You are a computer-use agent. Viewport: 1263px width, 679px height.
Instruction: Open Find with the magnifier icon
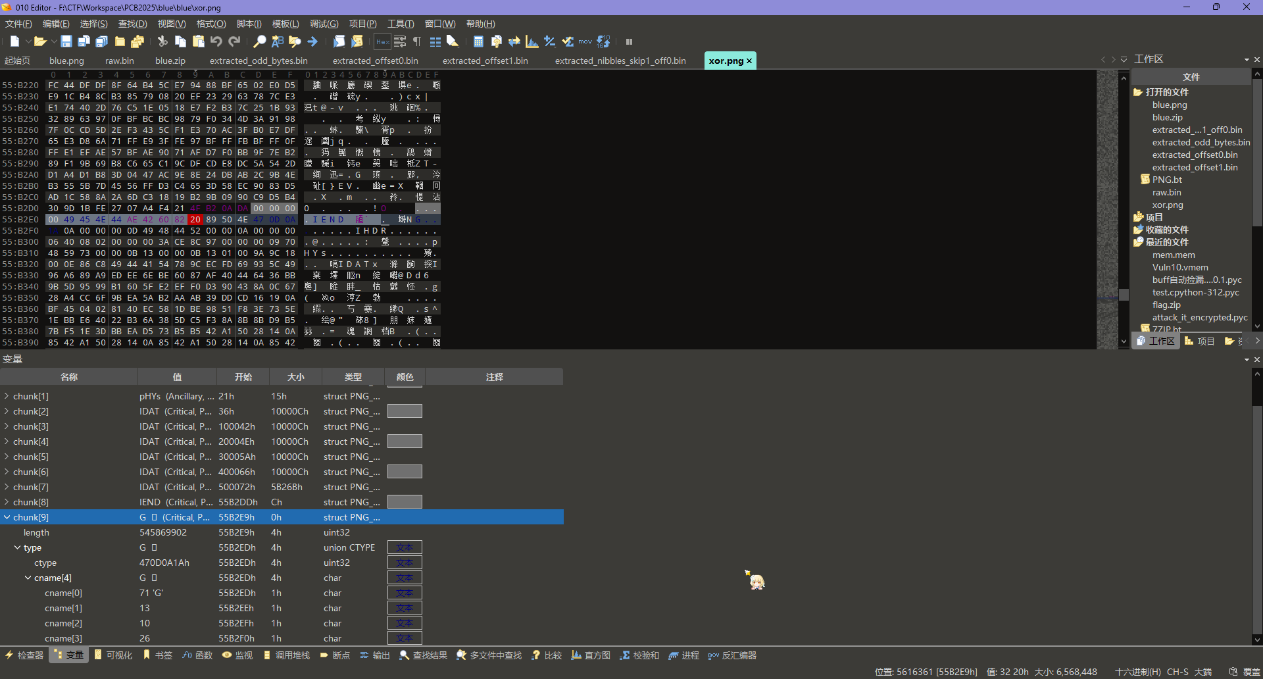click(260, 41)
